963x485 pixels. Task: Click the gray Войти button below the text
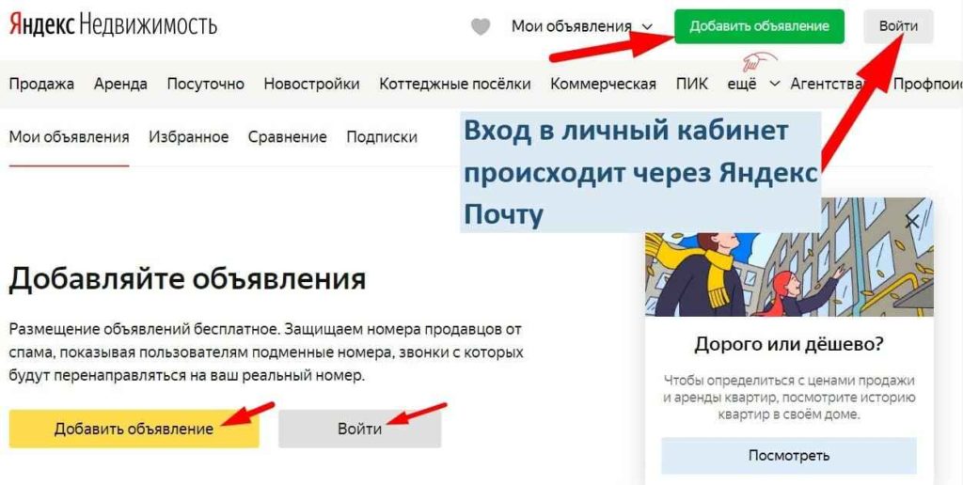(x=359, y=429)
